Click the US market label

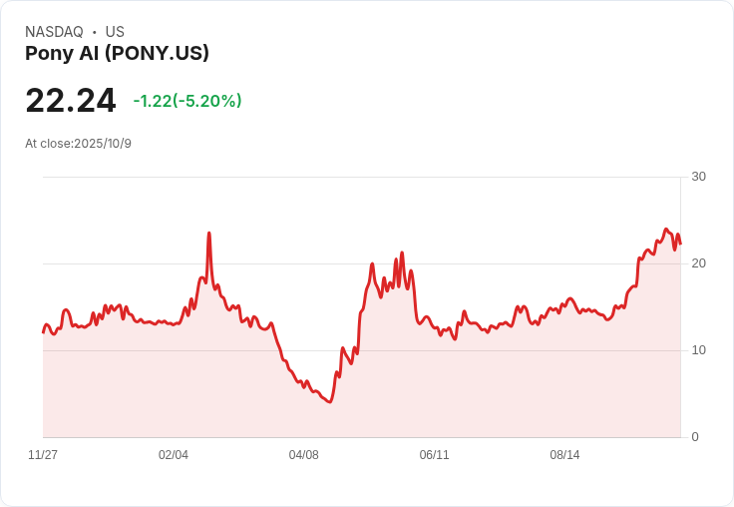coord(115,32)
